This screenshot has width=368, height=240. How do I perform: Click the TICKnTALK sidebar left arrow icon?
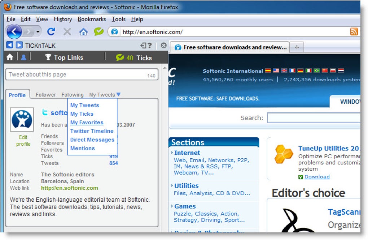pyautogui.click(x=10, y=45)
